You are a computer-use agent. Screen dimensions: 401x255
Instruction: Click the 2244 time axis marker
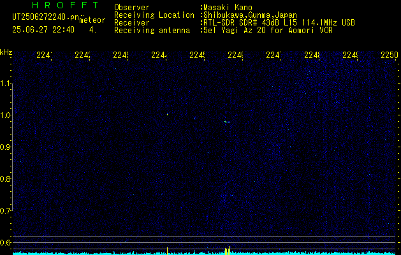tap(159, 55)
